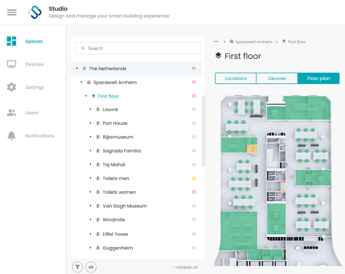Image resolution: width=345 pixels, height=274 pixels.
Task: Click the Toilets men warning triangle icon
Action: 194,178
